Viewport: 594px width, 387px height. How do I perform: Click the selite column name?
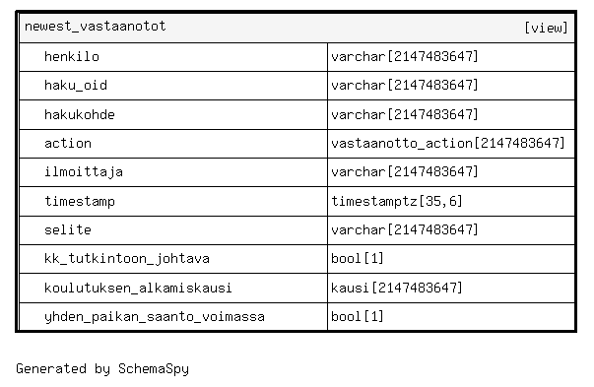click(68, 229)
